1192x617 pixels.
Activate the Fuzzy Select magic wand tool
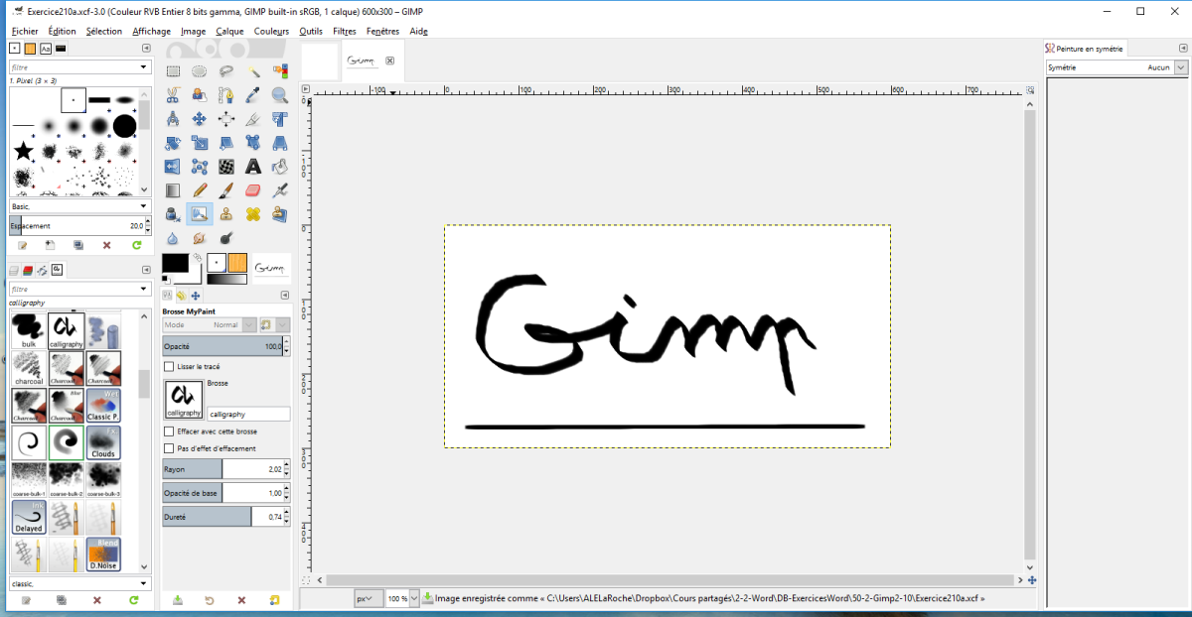click(x=253, y=71)
